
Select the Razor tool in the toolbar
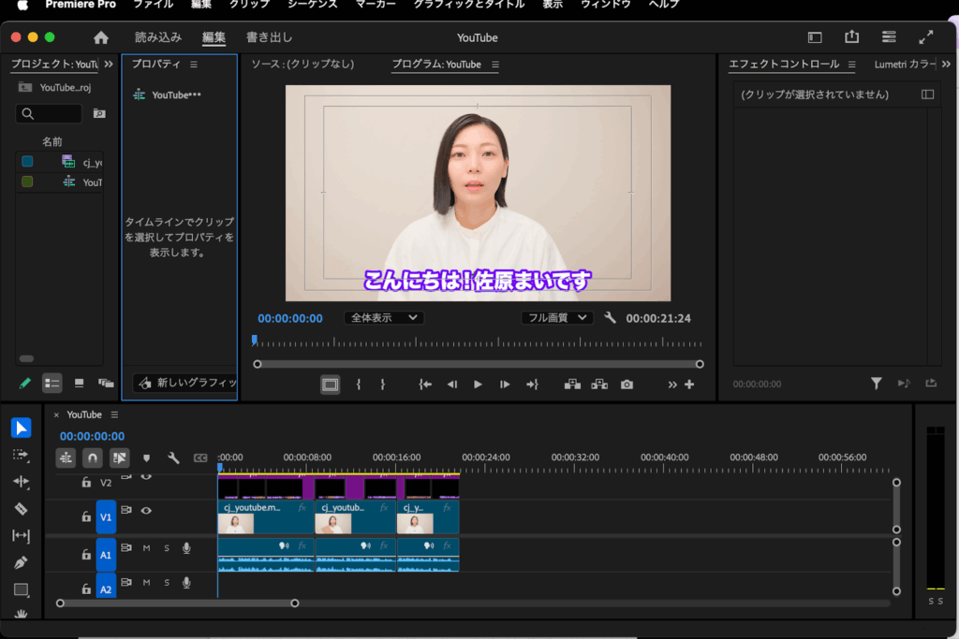click(x=21, y=509)
